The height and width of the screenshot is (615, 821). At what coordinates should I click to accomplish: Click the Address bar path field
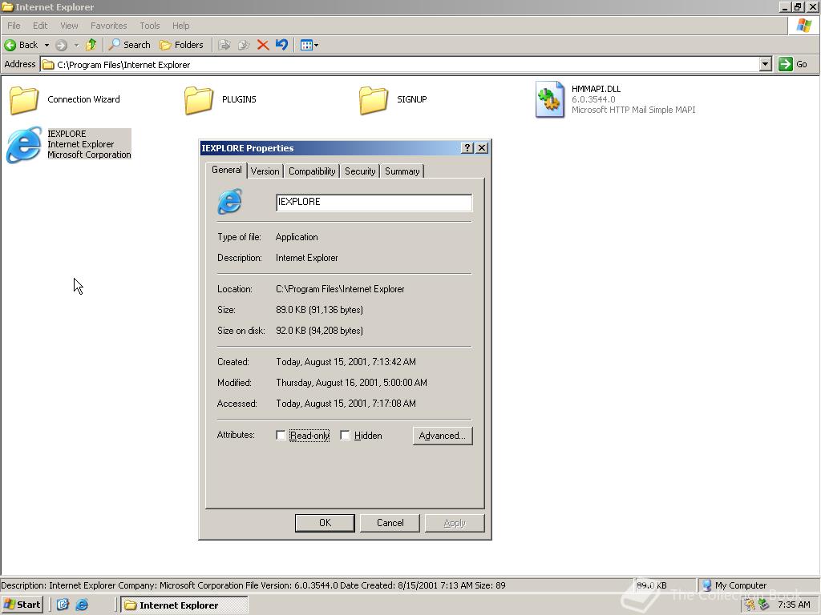tap(400, 64)
